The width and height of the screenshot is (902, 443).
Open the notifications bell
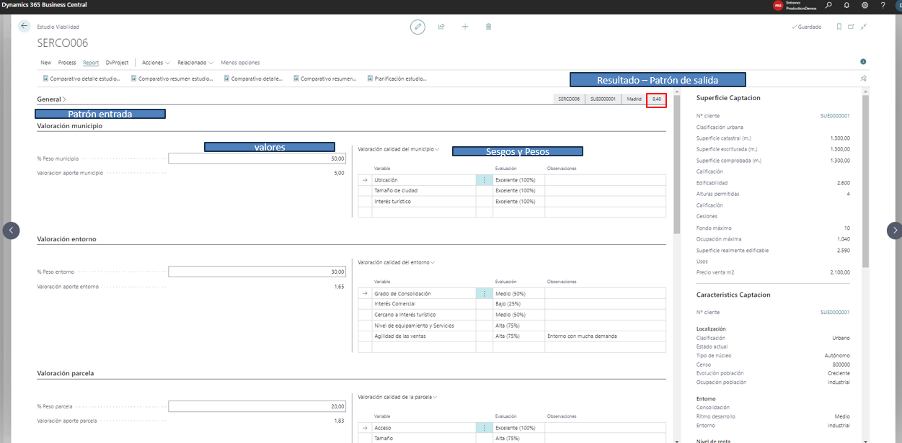click(846, 5)
